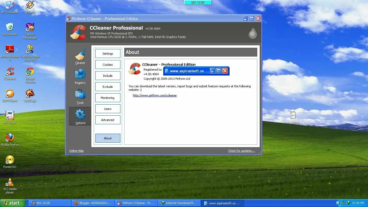Viewport: 368px width, 207px height.
Task: Click the Windows start button
Action: point(13,203)
